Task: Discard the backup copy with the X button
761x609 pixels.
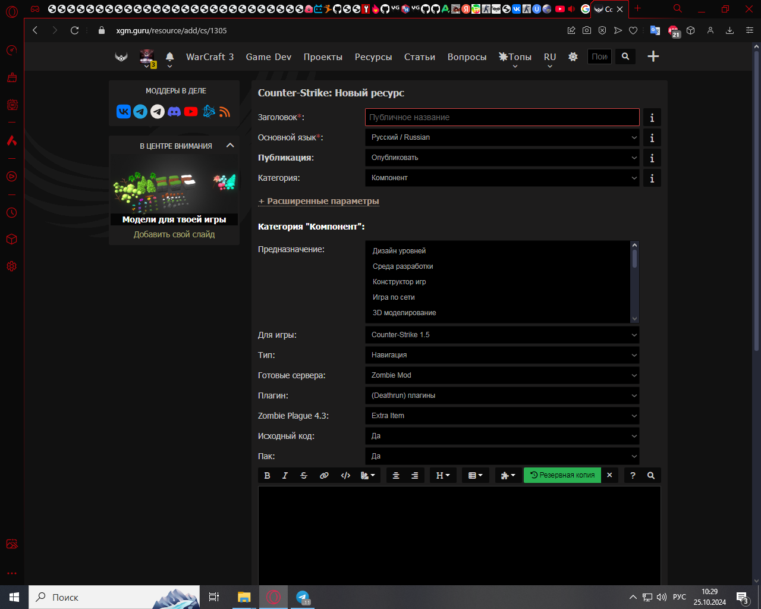Action: pos(609,476)
